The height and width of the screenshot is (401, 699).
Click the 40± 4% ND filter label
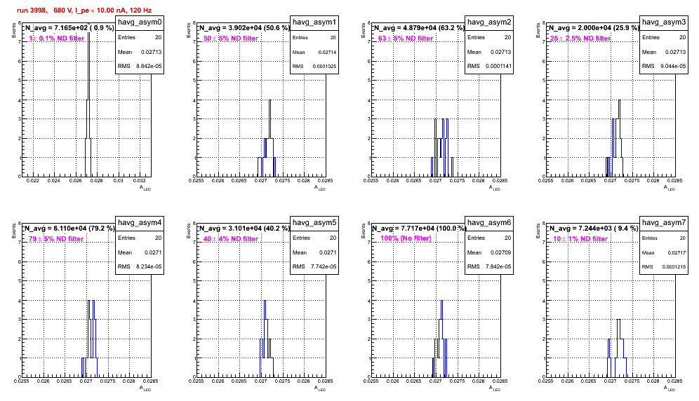(231, 239)
